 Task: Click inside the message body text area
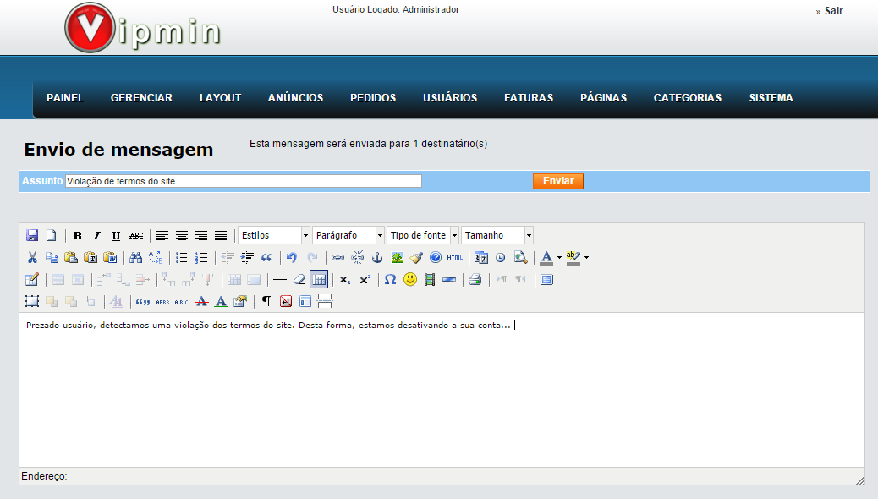point(442,390)
